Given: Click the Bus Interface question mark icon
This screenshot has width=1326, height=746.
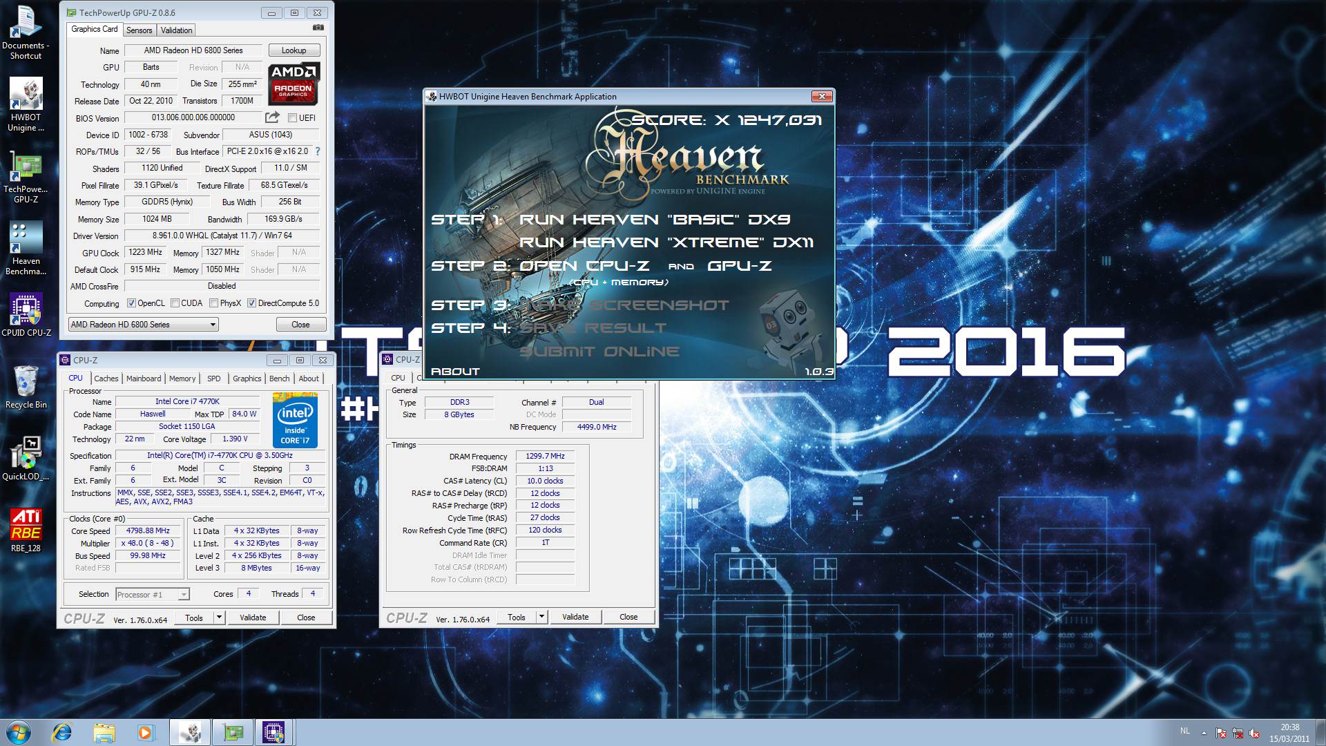Looking at the screenshot, I should click(318, 151).
